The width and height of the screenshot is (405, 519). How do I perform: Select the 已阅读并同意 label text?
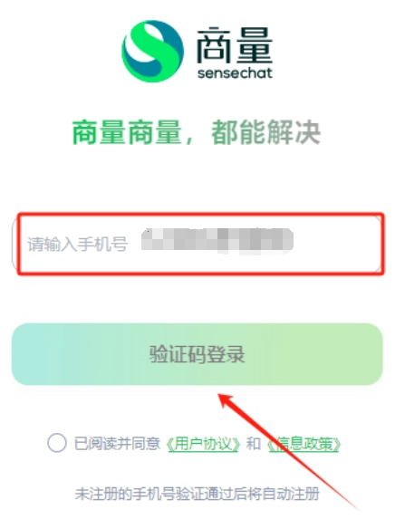[117, 443]
